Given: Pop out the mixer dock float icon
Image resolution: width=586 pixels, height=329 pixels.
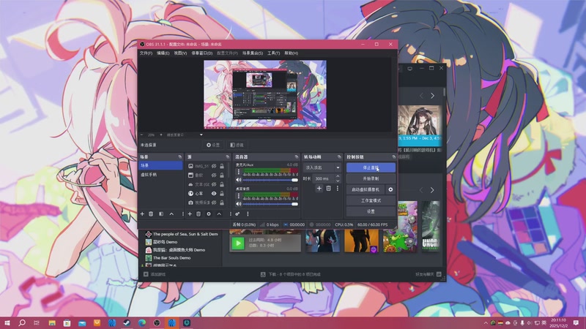Looking at the screenshot, I should [x=297, y=157].
